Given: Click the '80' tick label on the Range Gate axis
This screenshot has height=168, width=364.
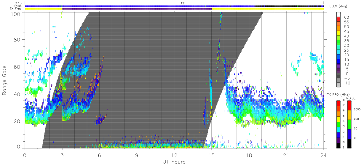Looking at the screenshot, I should pyautogui.click(x=17, y=40).
